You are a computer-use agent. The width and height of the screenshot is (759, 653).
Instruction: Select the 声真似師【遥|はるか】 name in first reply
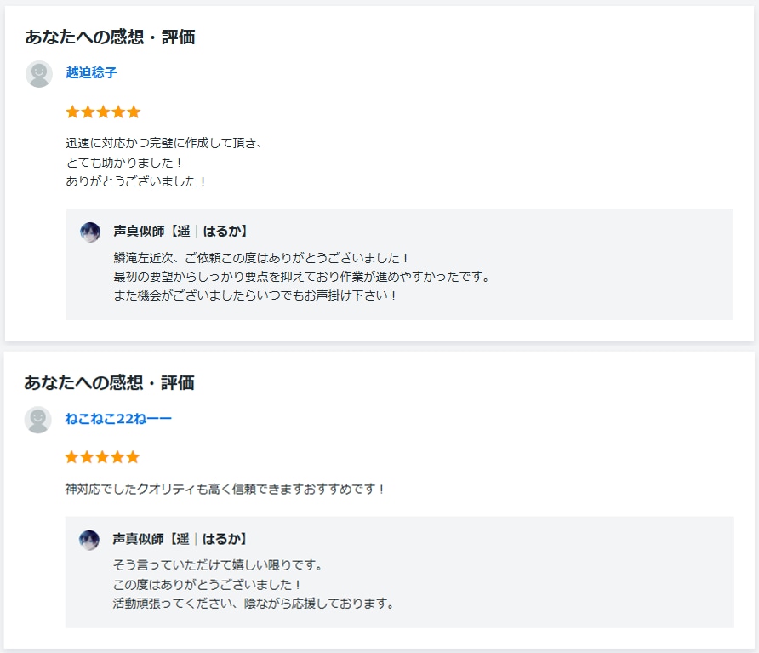pos(180,231)
